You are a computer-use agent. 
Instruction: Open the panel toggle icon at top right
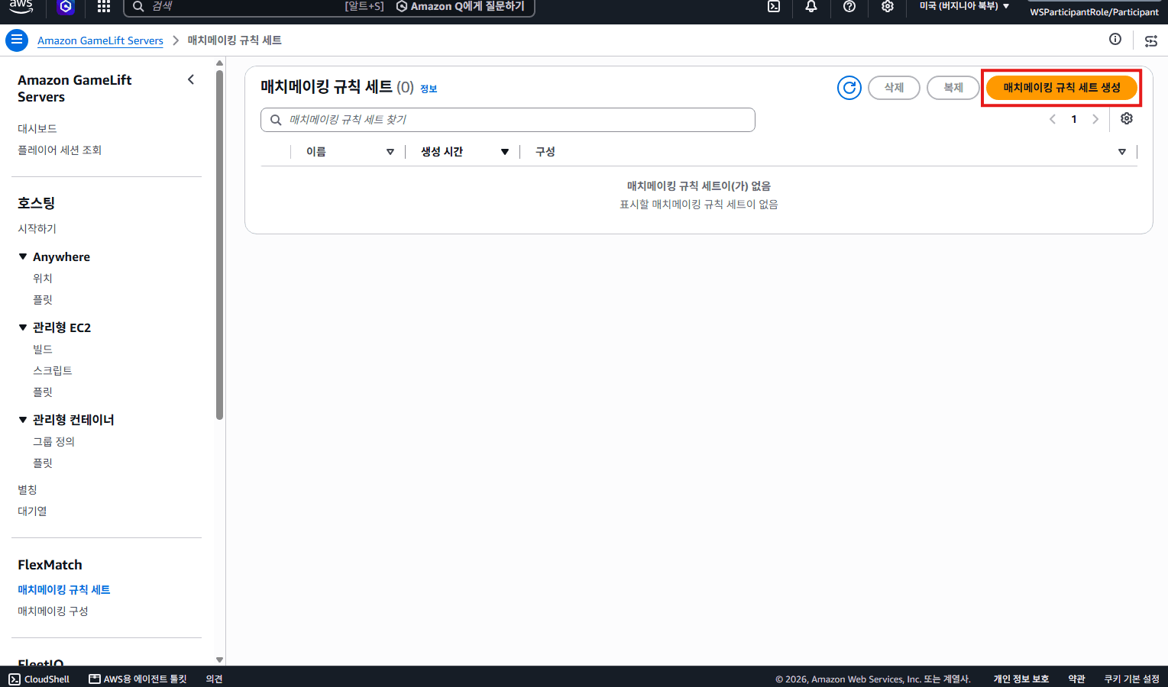1151,41
